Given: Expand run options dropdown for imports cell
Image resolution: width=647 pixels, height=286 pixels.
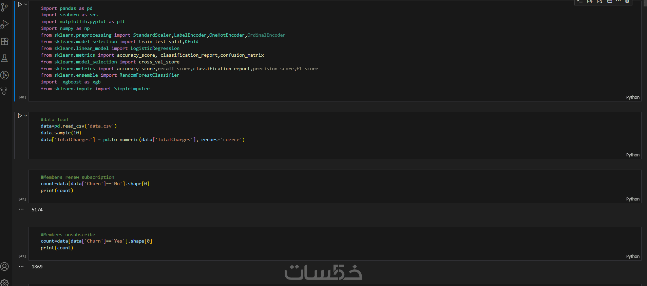Looking at the screenshot, I should point(26,4).
